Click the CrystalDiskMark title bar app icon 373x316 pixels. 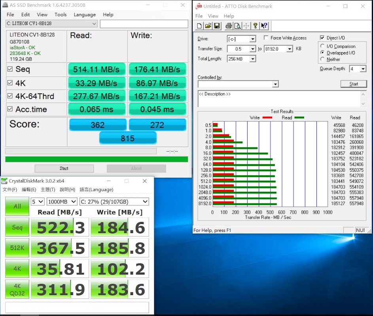[x=4, y=181]
